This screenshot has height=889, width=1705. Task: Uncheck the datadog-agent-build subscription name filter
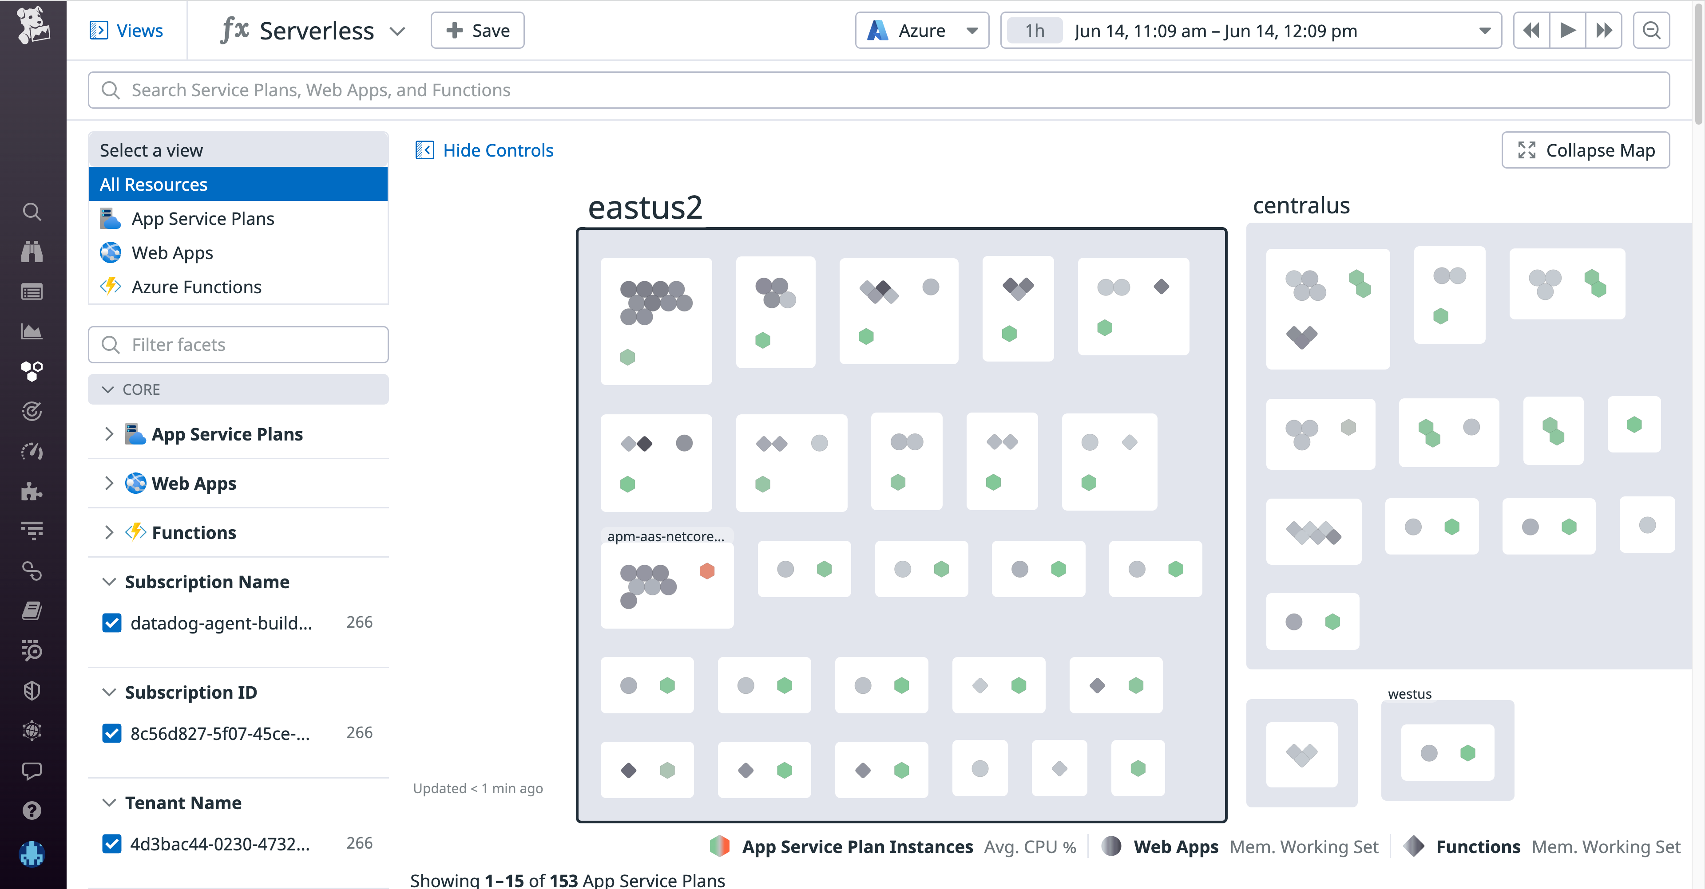coord(112,622)
